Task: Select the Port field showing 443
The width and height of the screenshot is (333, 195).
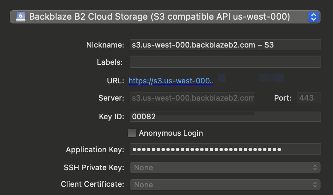Action: point(308,98)
